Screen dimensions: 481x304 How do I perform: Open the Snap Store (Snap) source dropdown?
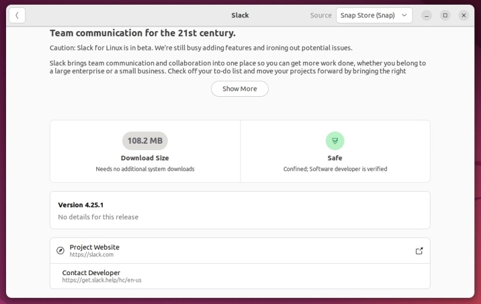tap(374, 16)
